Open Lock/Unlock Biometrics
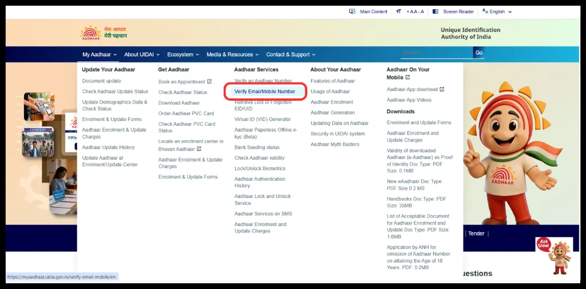Viewport: 586px width, 289px height. coord(260,168)
